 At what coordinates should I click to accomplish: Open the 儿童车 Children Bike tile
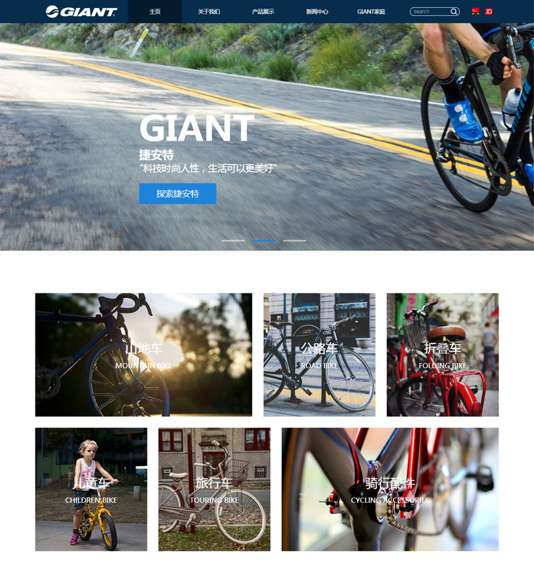pyautogui.click(x=91, y=489)
